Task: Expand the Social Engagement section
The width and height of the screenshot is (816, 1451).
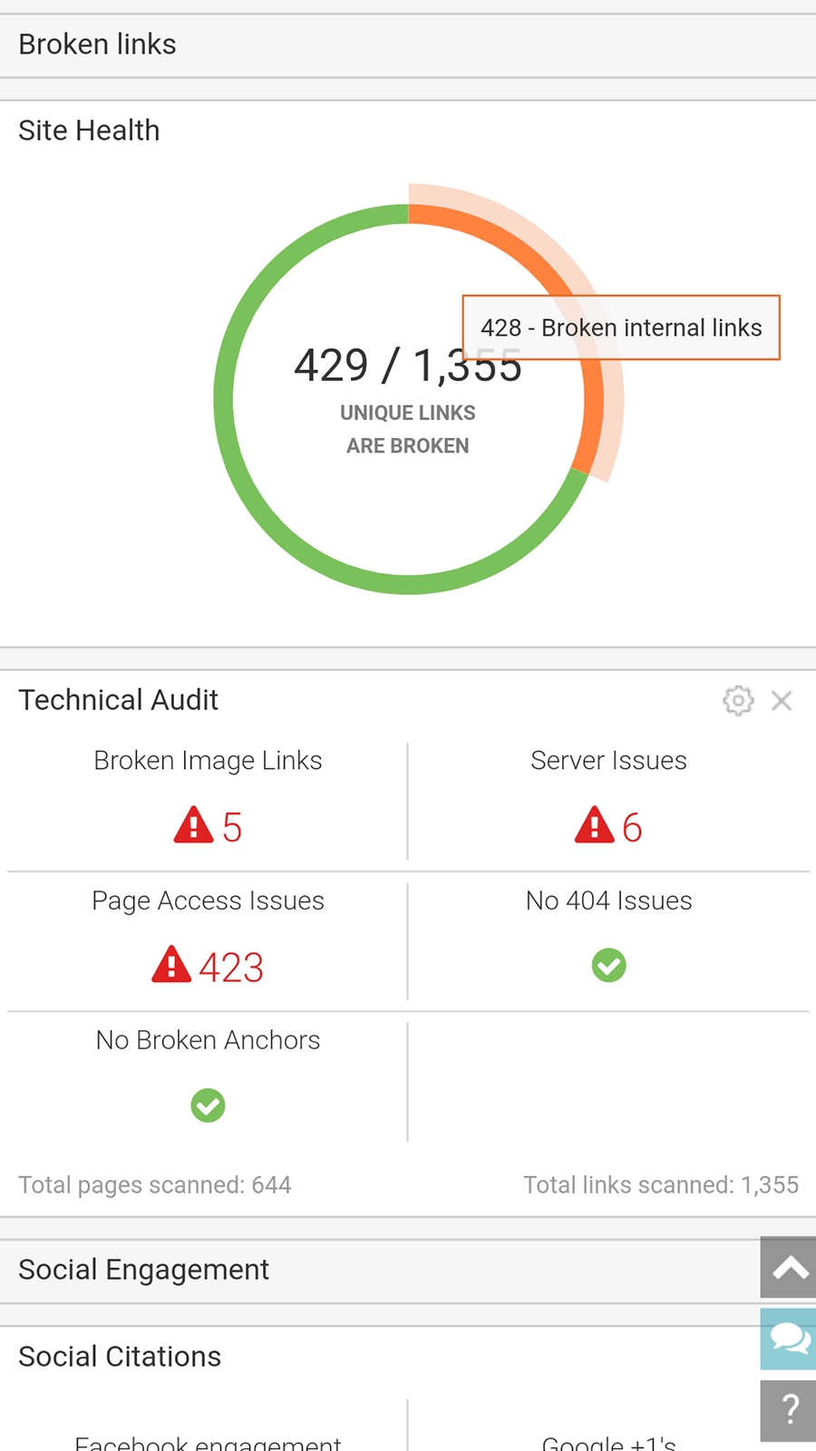Action: tap(143, 1270)
